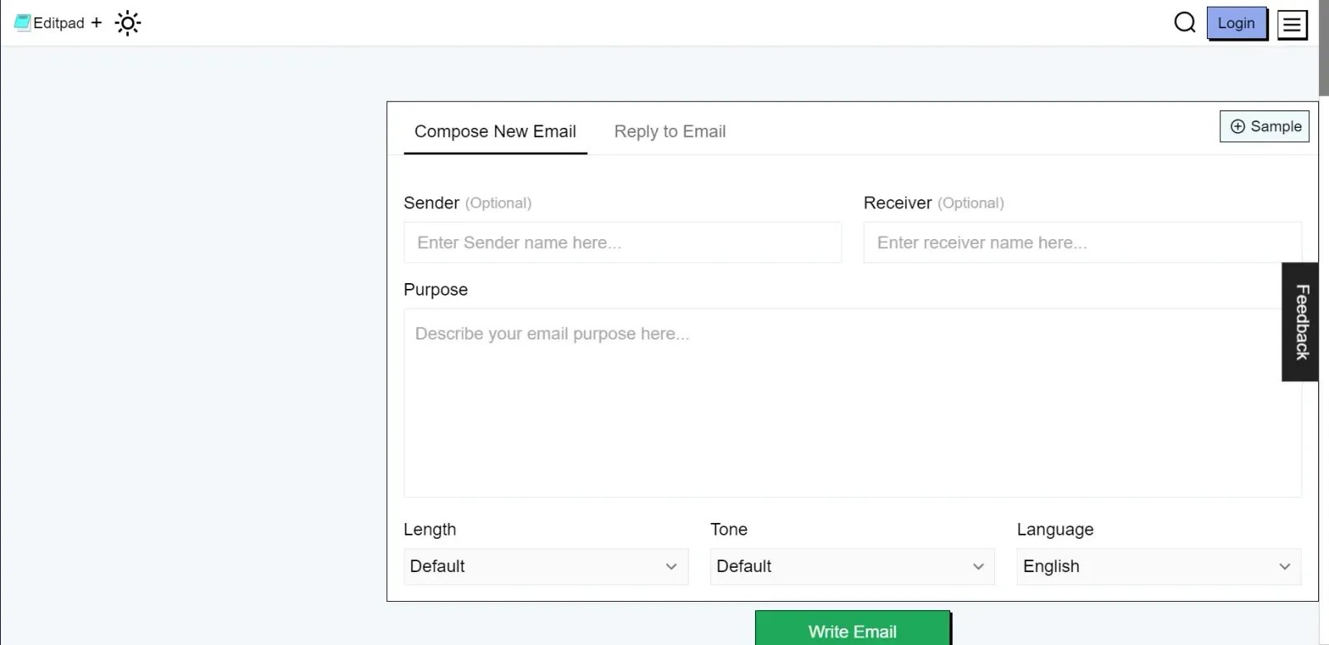The image size is (1329, 645).
Task: Open the Language dropdown showing English
Action: (1158, 566)
